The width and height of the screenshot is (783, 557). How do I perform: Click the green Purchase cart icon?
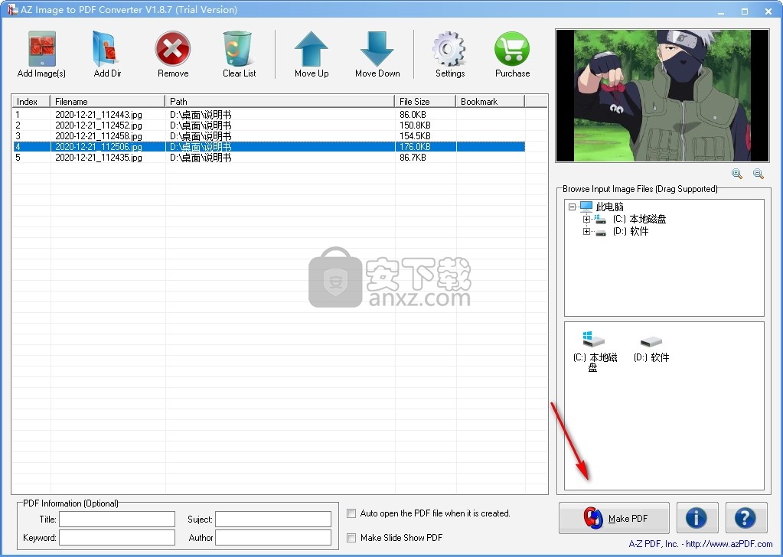512,48
